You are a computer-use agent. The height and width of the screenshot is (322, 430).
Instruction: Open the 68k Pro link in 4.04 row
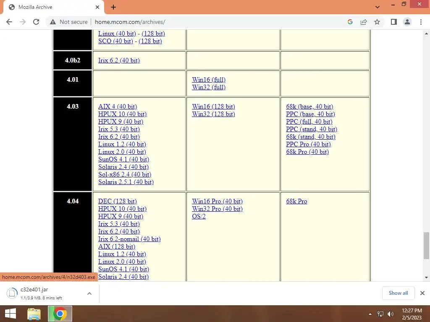[296, 201]
